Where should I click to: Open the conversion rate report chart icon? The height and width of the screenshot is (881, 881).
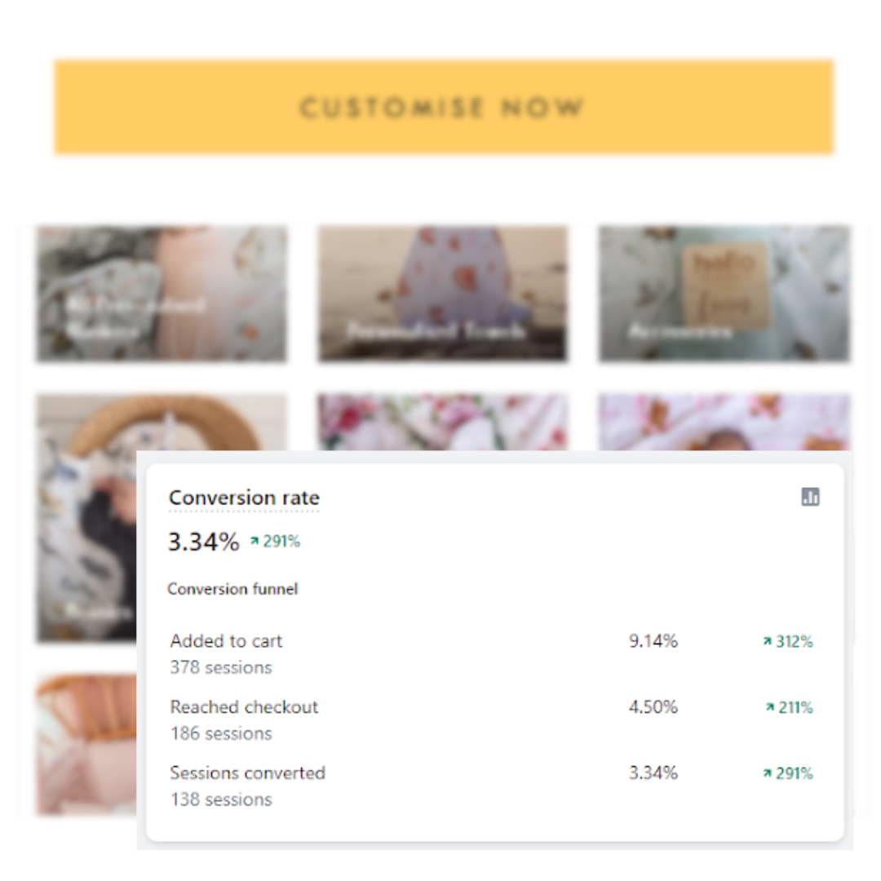pyautogui.click(x=810, y=497)
